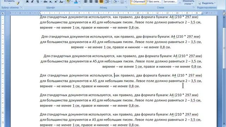The width and height of the screenshot is (226, 127).
Task: Toggle the ruler view button above the scrollbar
Action: (x=224, y=13)
